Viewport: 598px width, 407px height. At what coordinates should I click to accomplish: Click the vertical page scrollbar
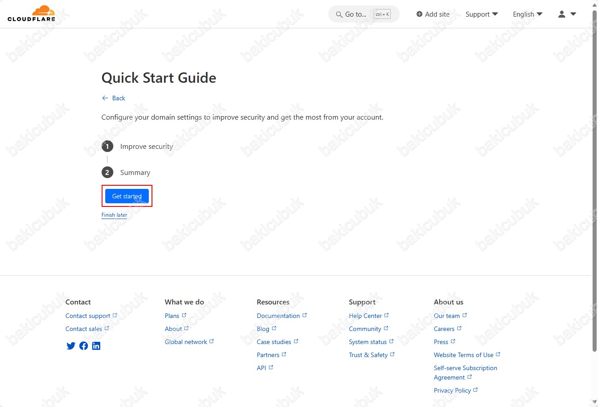click(595, 180)
